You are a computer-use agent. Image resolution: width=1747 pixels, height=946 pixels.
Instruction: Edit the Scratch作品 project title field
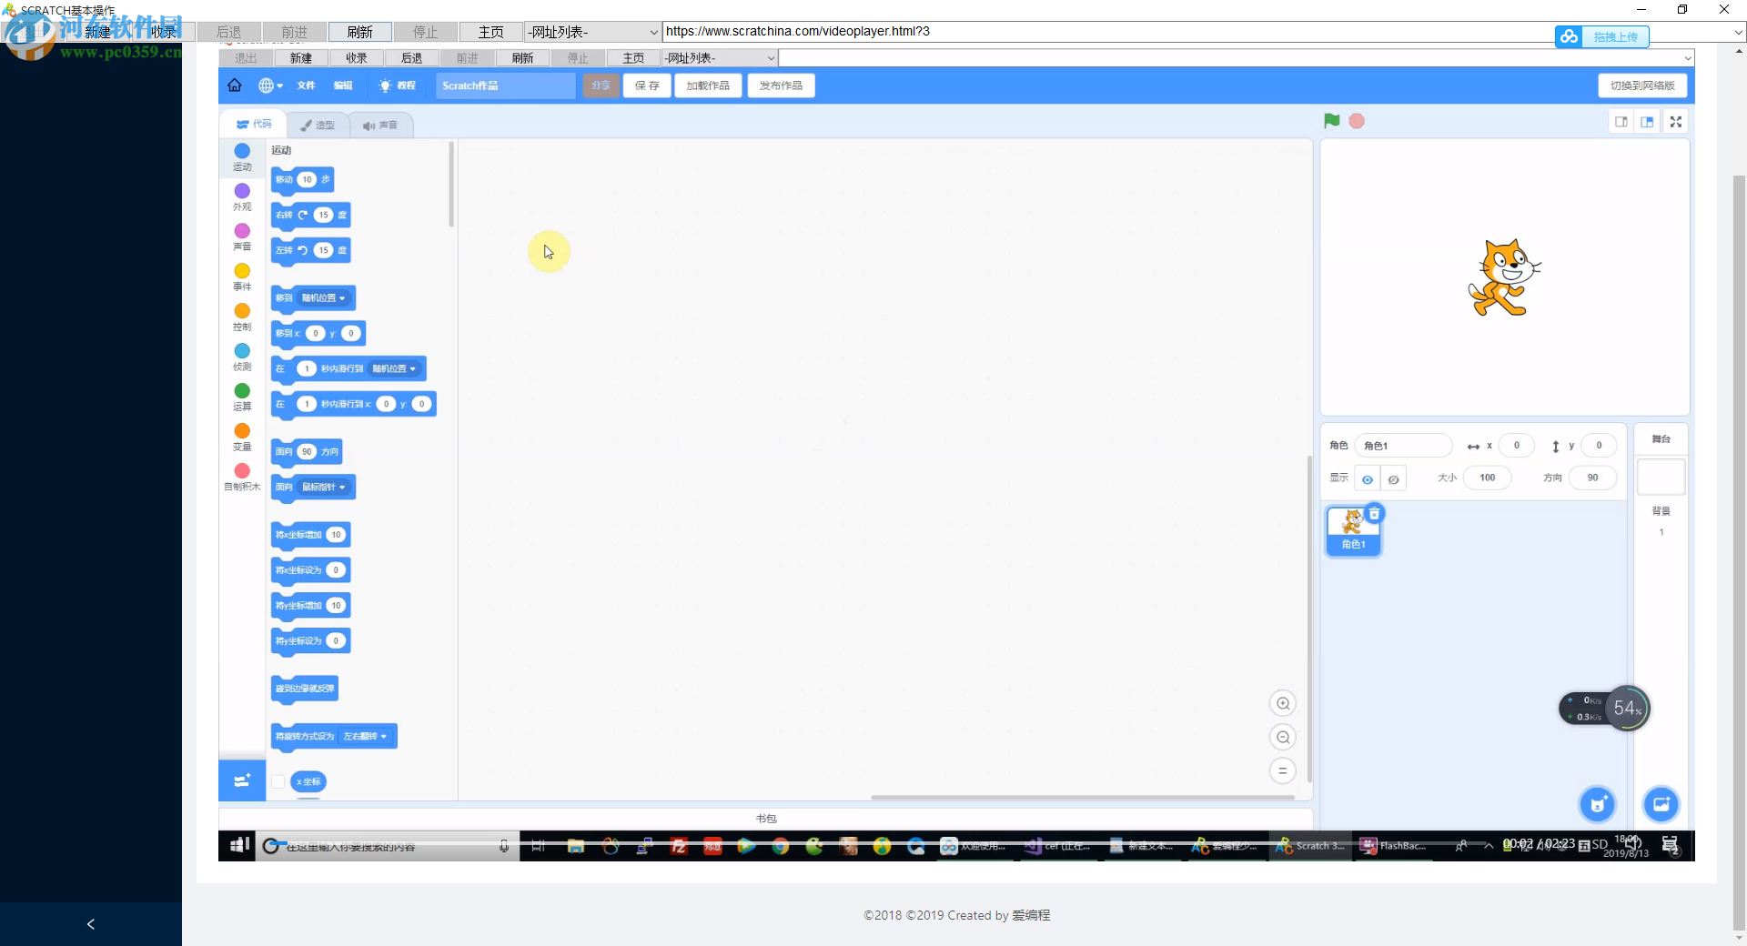pyautogui.click(x=505, y=86)
